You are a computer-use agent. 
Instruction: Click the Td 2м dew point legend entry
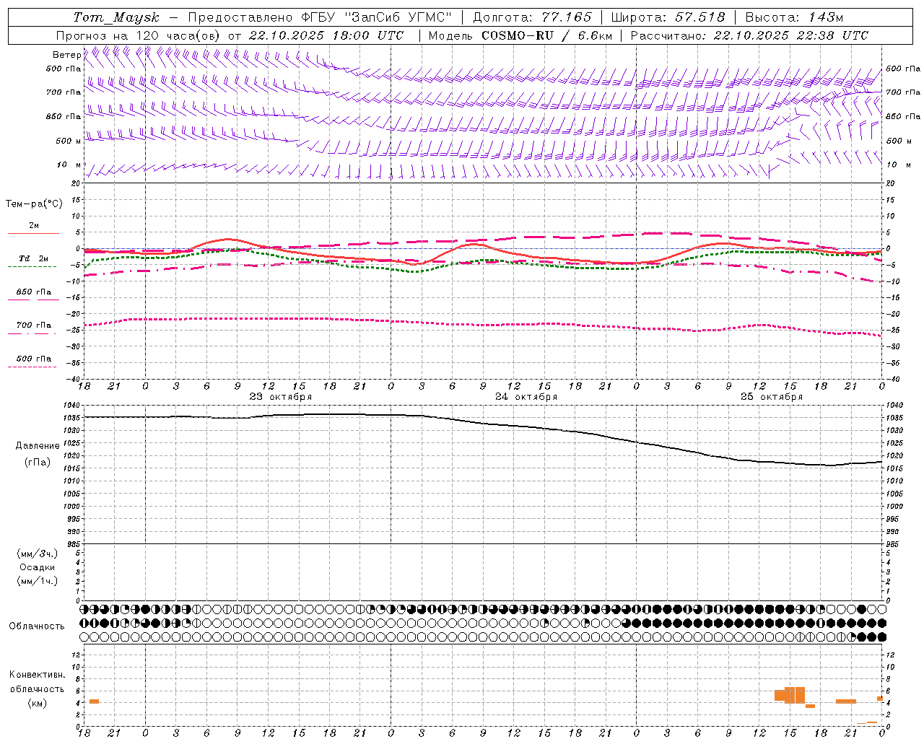click(x=34, y=258)
